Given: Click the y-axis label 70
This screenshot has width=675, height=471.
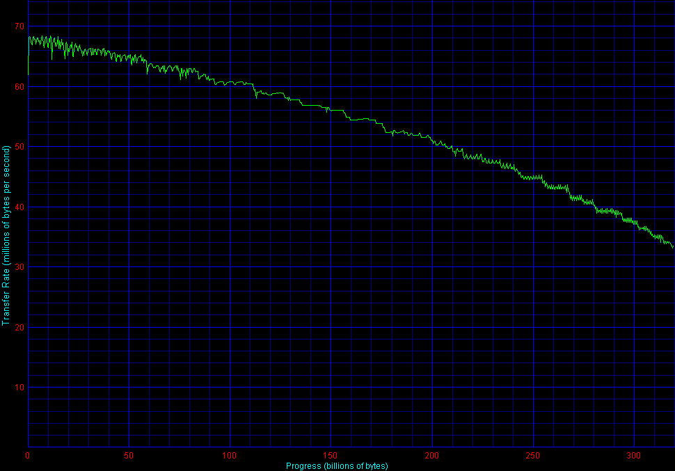Looking at the screenshot, I should (19, 26).
